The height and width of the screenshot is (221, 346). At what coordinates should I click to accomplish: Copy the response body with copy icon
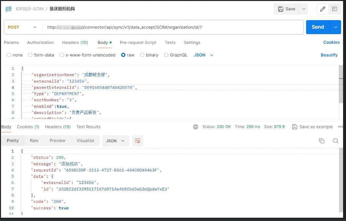pos(322,141)
